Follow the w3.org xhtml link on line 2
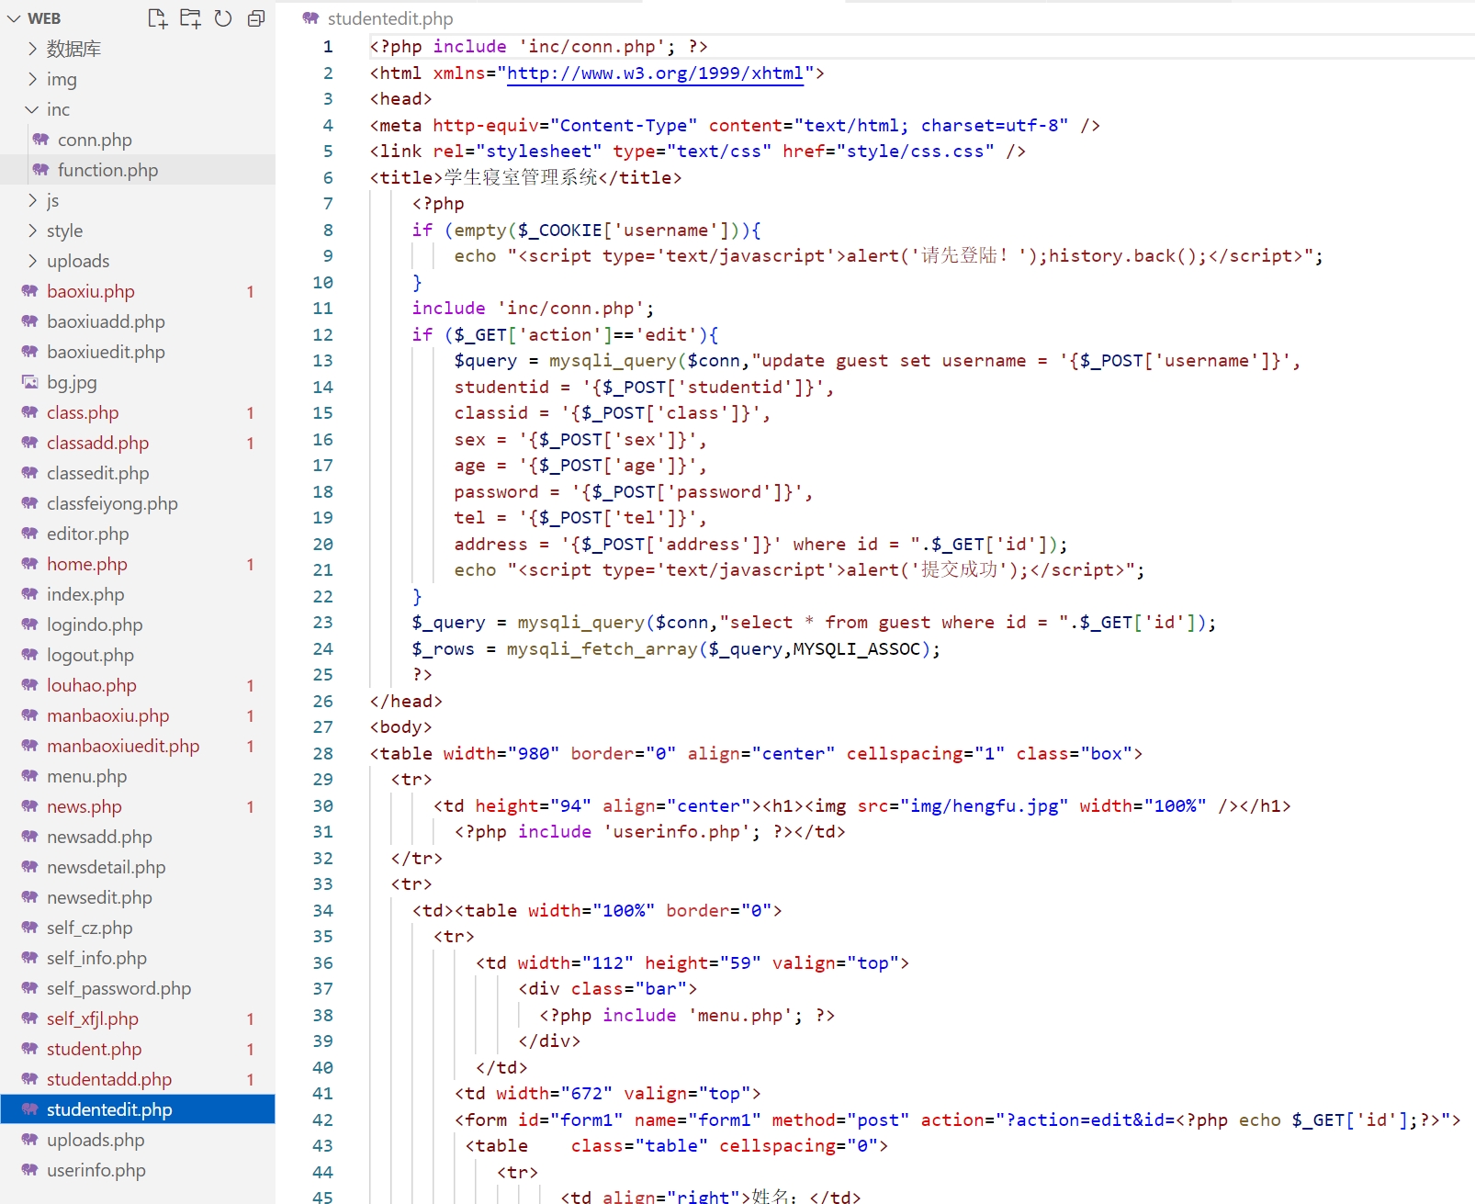This screenshot has width=1475, height=1204. [656, 73]
